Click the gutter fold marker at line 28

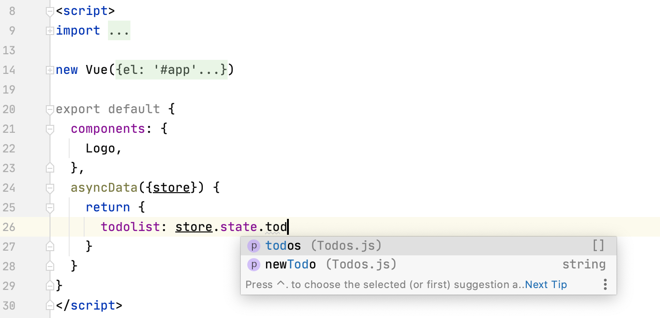point(50,266)
